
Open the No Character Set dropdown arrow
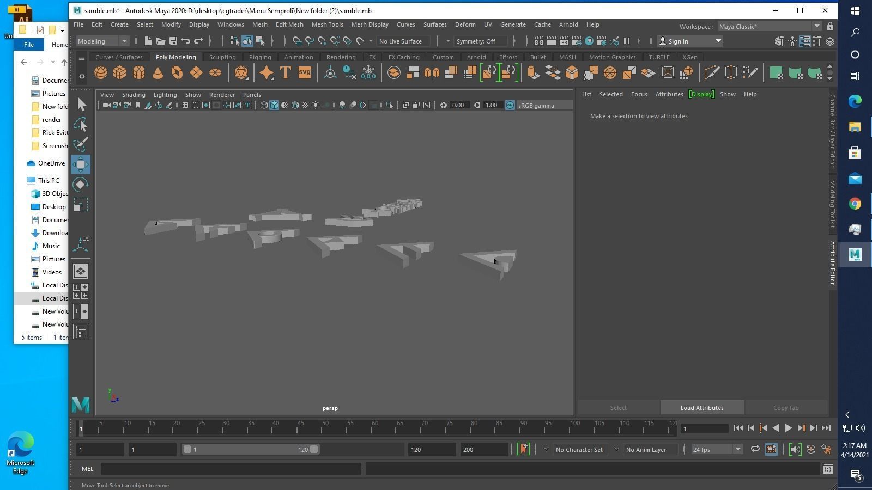546,449
